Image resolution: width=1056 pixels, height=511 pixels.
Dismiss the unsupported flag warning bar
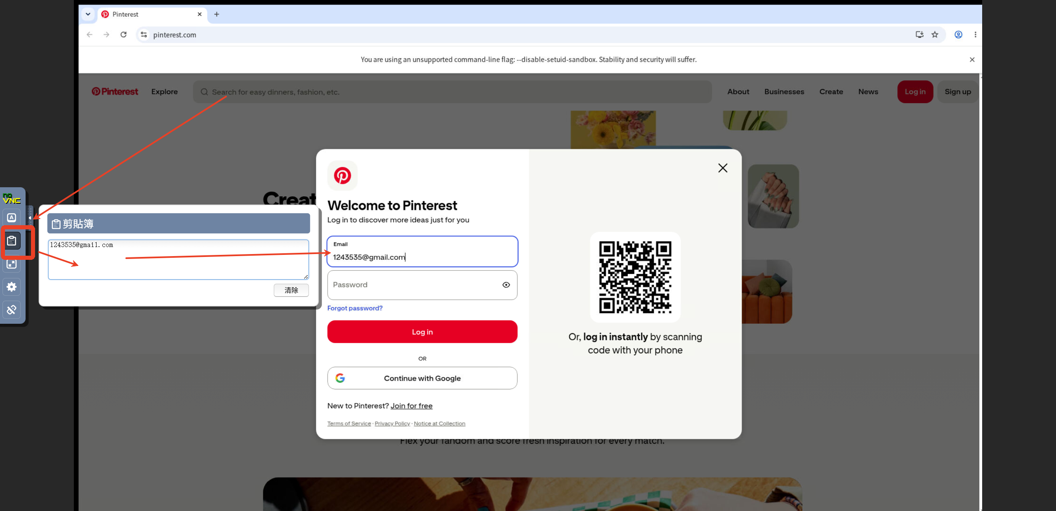pos(972,60)
